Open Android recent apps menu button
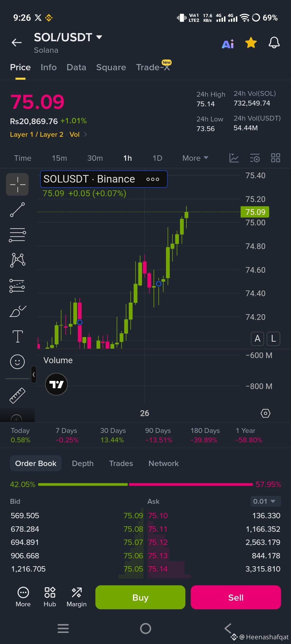Image resolution: width=291 pixels, height=644 pixels. click(63, 628)
